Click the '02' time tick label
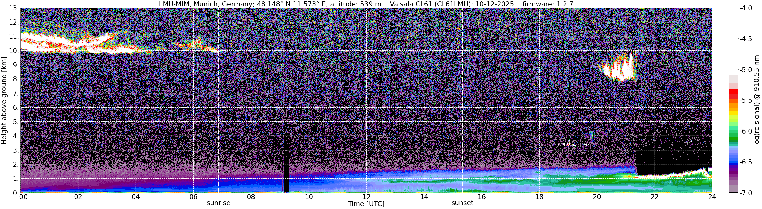This screenshot has height=209, width=762. click(78, 197)
